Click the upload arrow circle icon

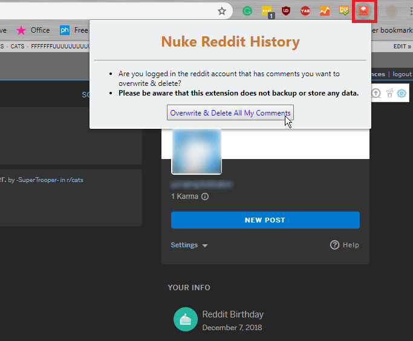pos(376,93)
